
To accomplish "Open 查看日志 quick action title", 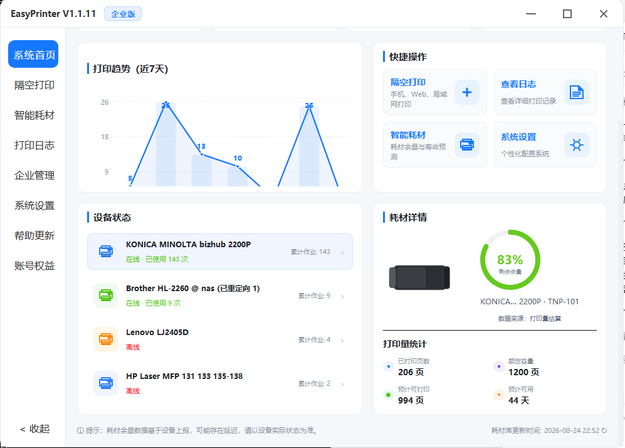I will coord(518,84).
